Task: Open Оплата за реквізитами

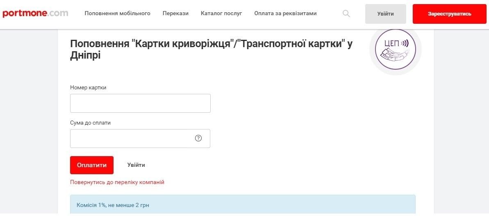Action: click(285, 14)
